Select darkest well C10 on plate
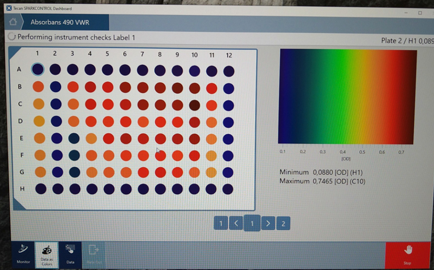This screenshot has height=270, width=434. [x=194, y=105]
